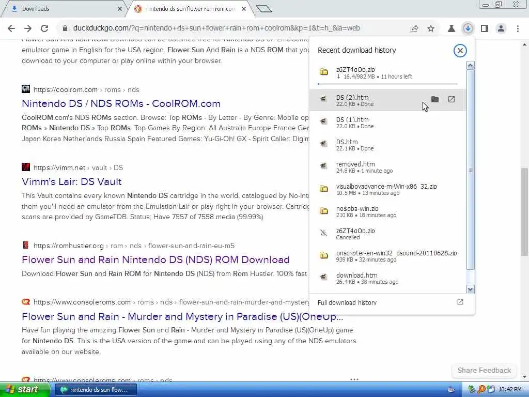The height and width of the screenshot is (397, 529).
Task: Open visualboyadvance-m-Win-x86_32.zip entry
Action: pyautogui.click(x=387, y=189)
